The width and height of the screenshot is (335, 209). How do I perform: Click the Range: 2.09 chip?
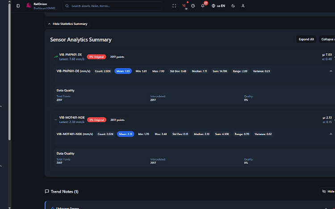click(x=240, y=71)
